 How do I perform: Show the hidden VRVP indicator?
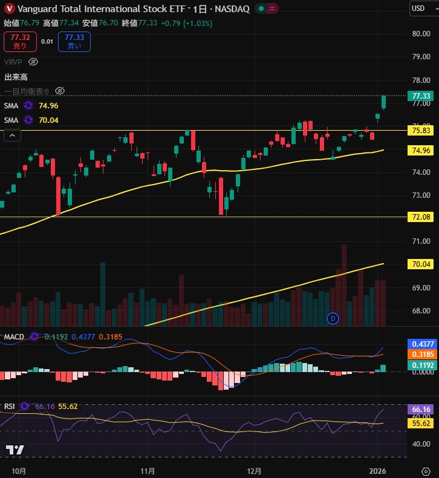pyautogui.click(x=33, y=62)
